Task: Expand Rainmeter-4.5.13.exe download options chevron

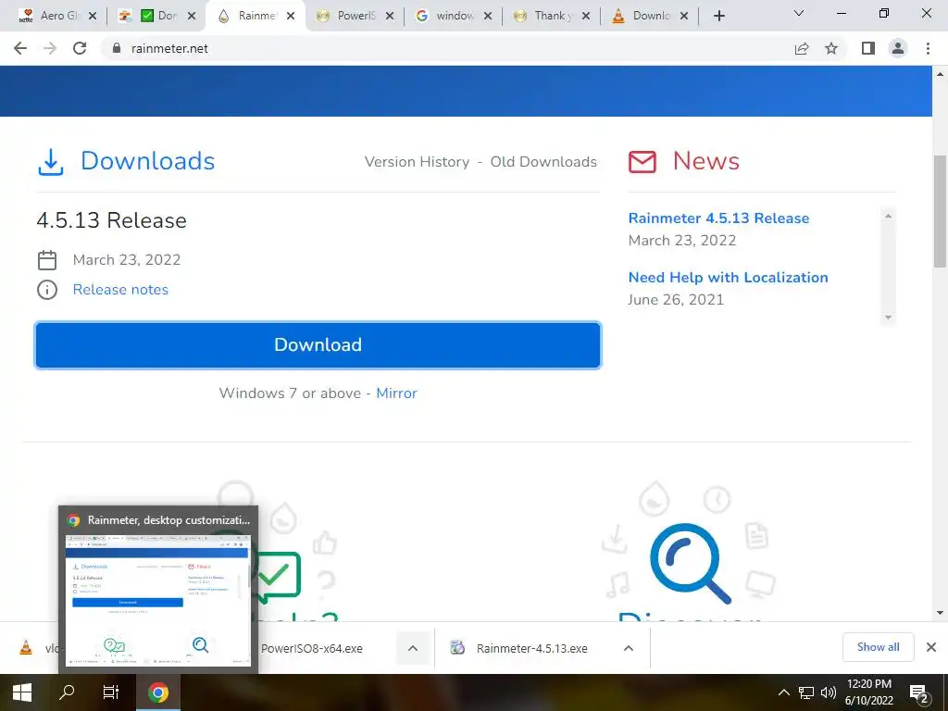Action: [629, 648]
